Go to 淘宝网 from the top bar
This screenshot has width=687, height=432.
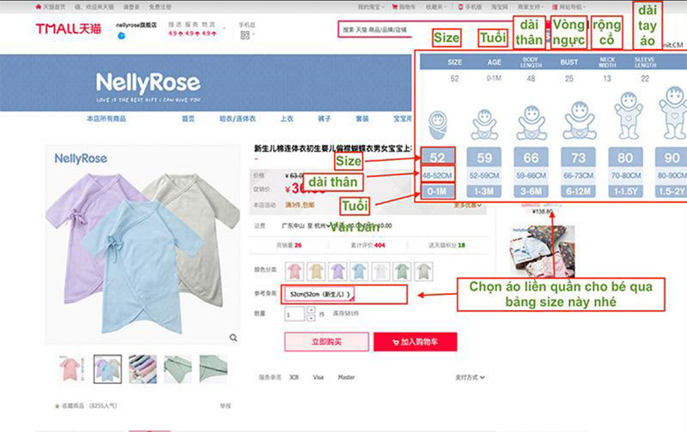[x=499, y=7]
